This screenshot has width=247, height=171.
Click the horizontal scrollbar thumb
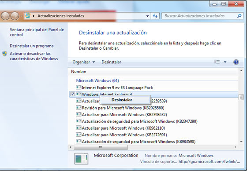coord(101,147)
